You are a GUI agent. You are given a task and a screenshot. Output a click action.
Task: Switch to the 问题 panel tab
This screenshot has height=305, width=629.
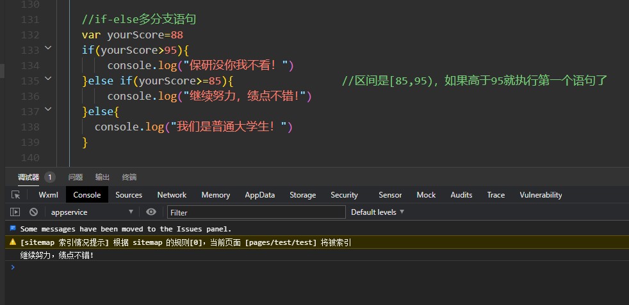[76, 177]
